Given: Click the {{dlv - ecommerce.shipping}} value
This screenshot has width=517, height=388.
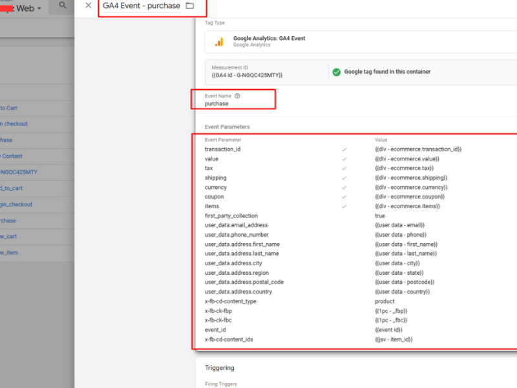Looking at the screenshot, I should [411, 177].
